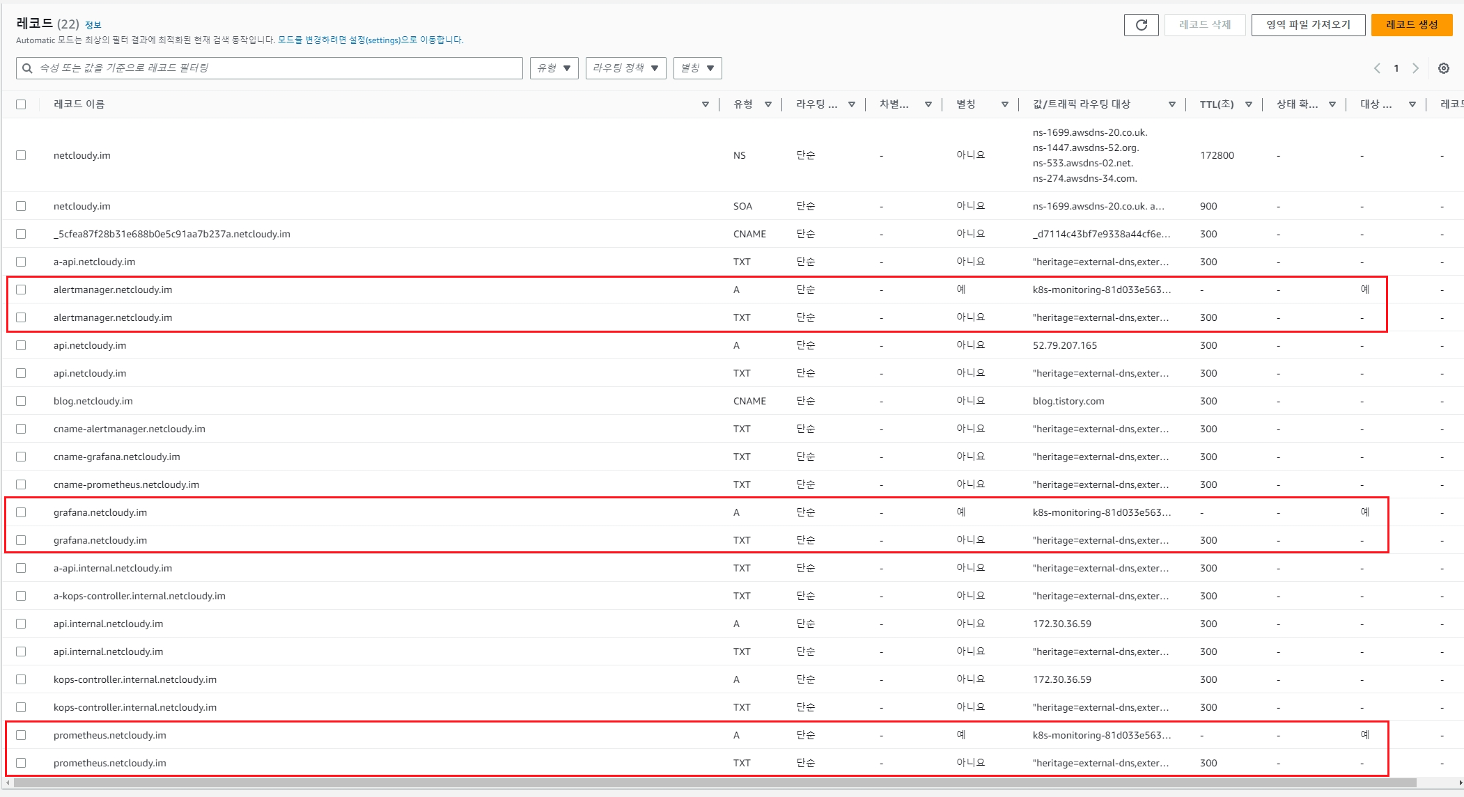Go to next page arrow
Viewport: 1464px width, 797px height.
[1415, 68]
